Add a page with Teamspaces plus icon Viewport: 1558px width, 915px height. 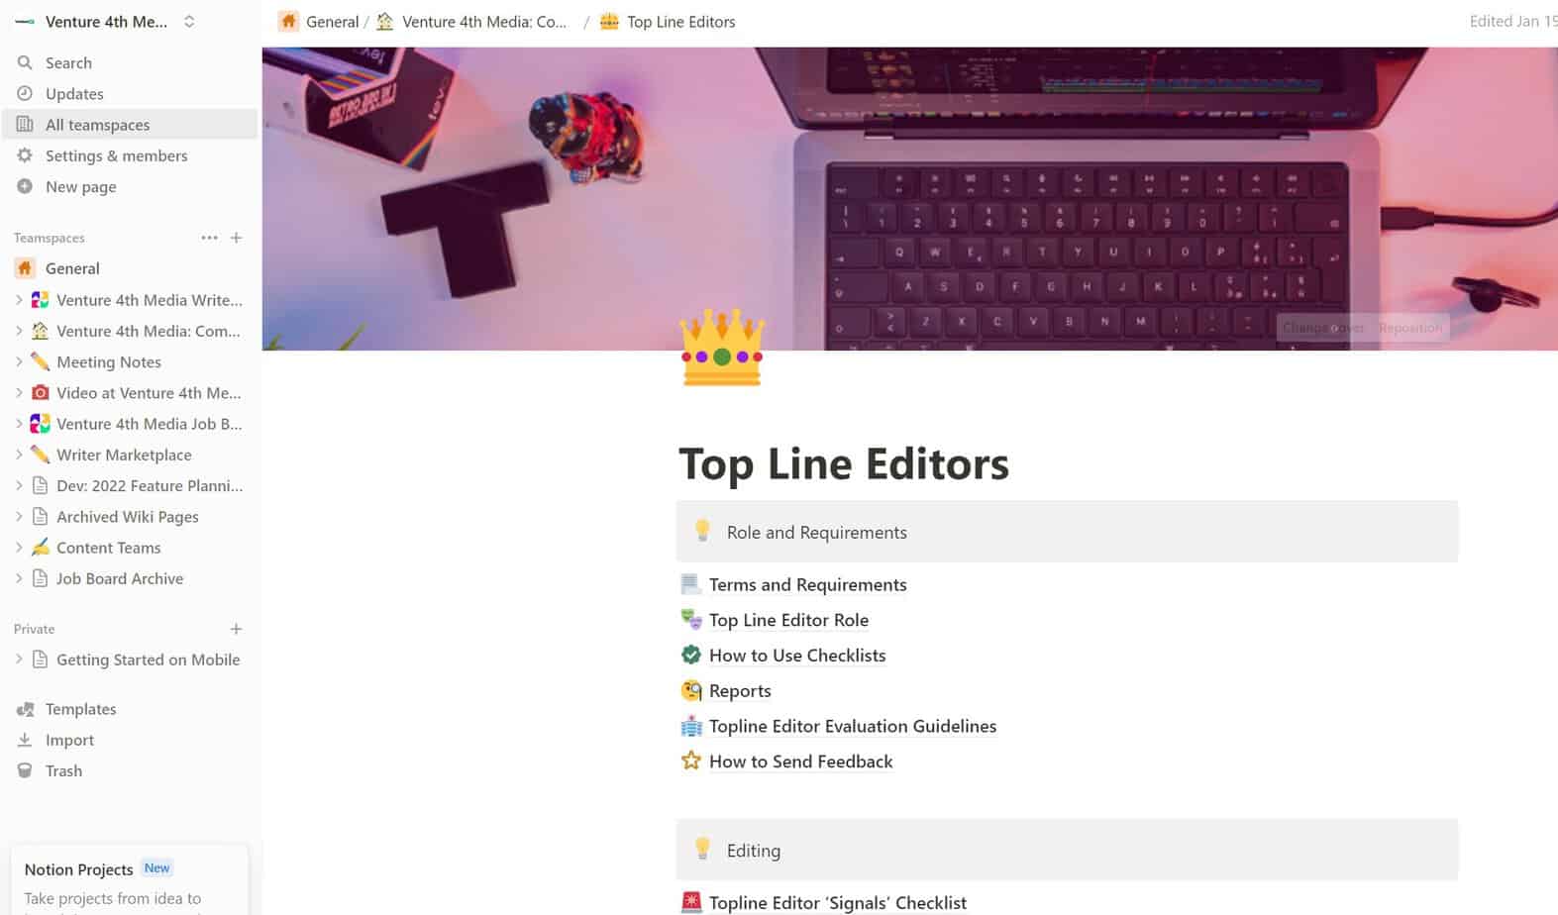(x=236, y=238)
